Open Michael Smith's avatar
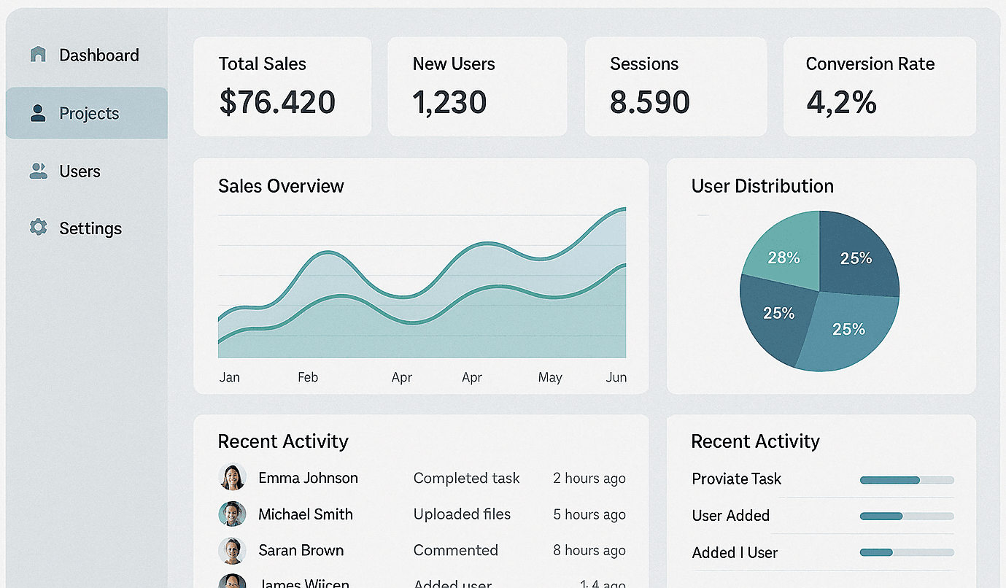The image size is (1006, 588). point(232,514)
